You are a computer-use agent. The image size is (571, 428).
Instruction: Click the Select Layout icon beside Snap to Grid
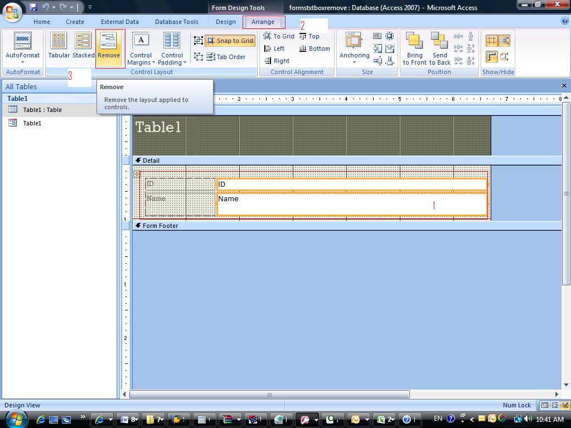click(x=198, y=40)
